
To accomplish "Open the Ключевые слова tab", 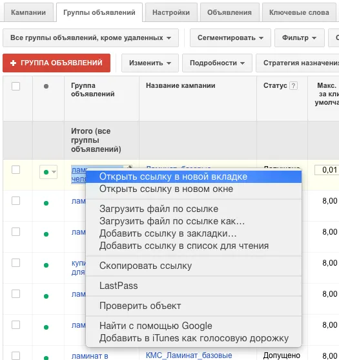I will (x=299, y=12).
